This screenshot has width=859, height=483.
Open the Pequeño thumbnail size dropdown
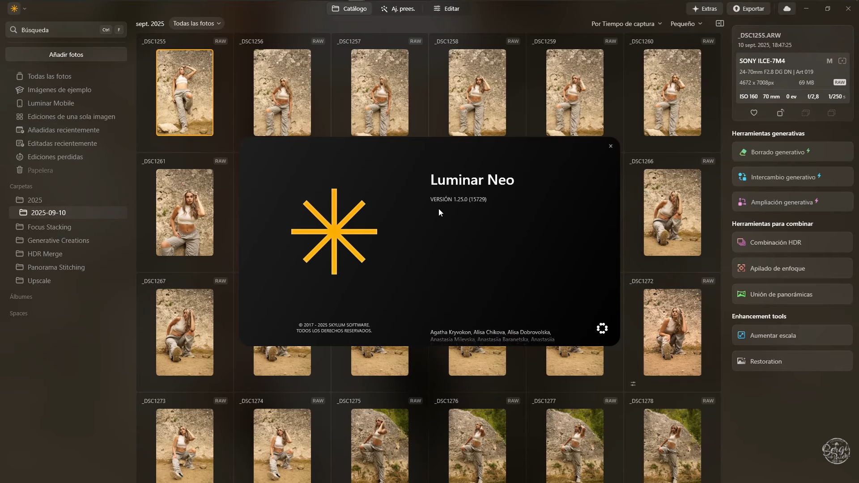point(686,24)
